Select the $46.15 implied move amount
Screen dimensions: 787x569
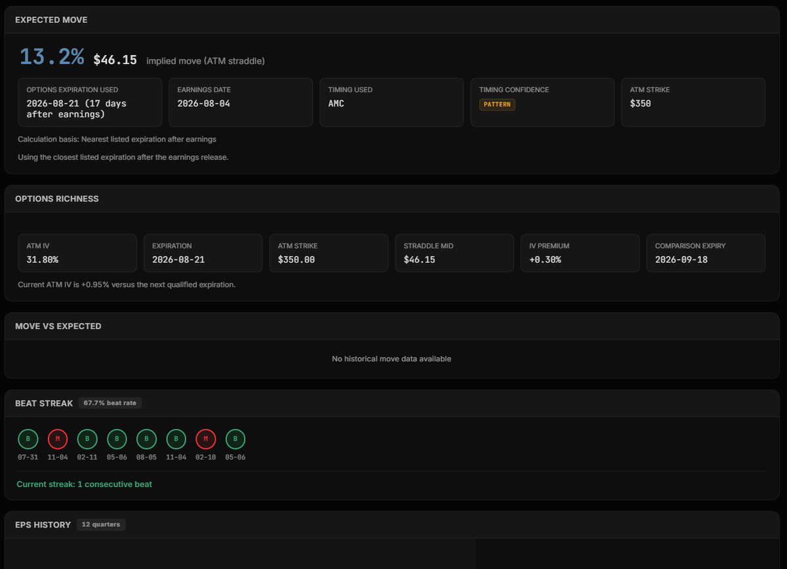(x=115, y=60)
